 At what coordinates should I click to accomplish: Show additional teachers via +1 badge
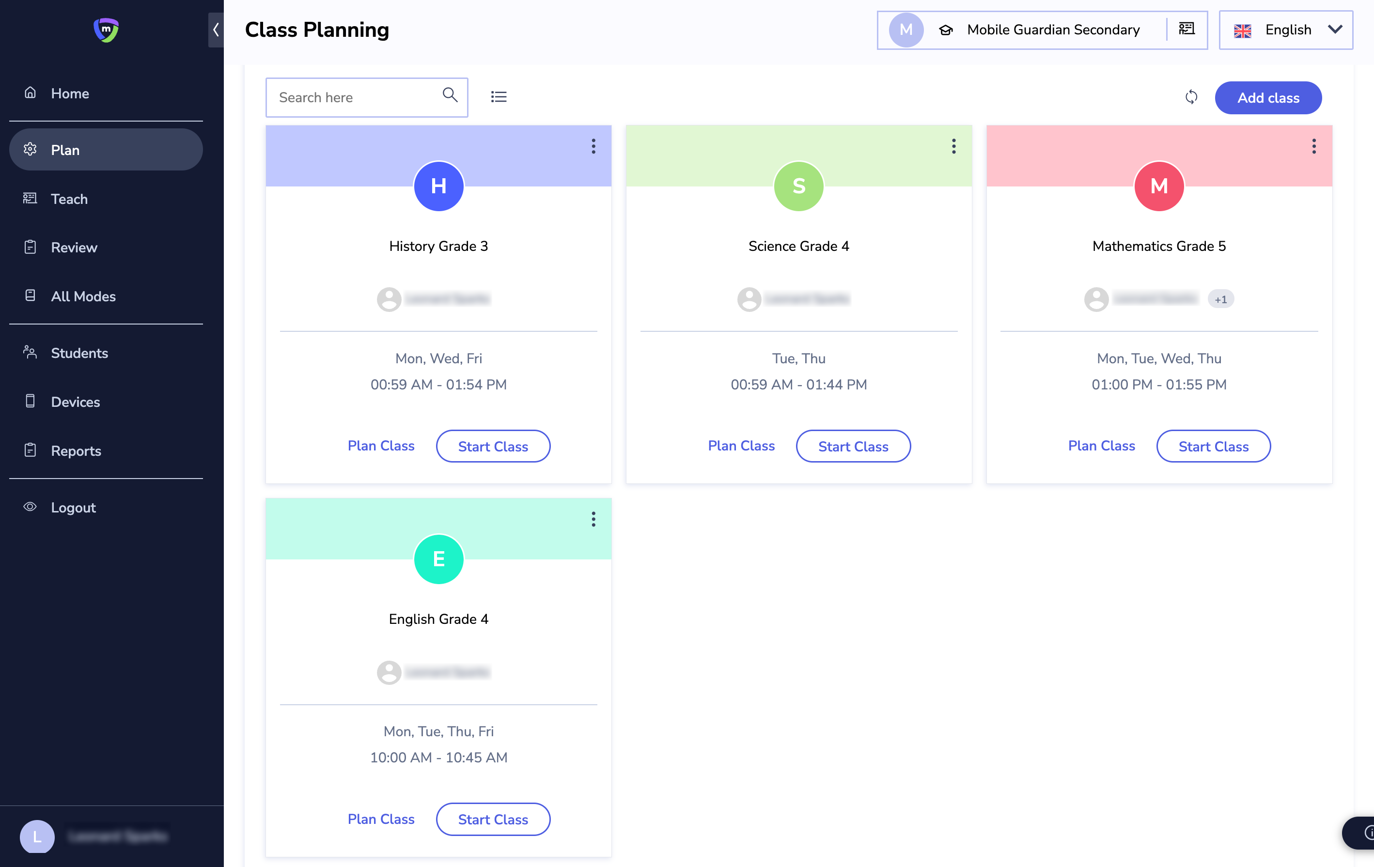coord(1220,299)
